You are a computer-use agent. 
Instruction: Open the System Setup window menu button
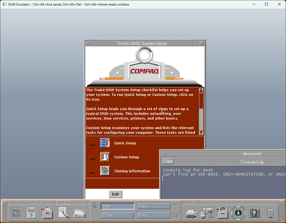88,43
